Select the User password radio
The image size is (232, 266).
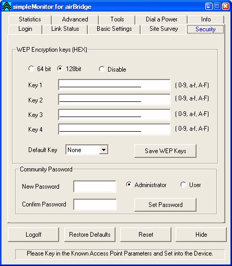pos(183,184)
